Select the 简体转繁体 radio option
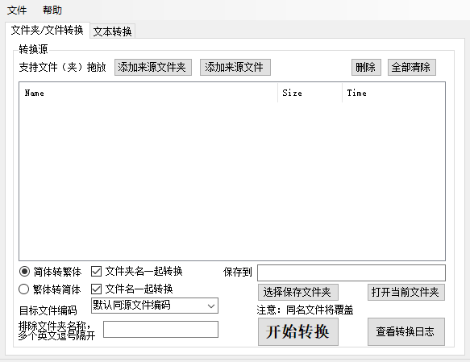This screenshot has height=362, width=470. click(50, 272)
